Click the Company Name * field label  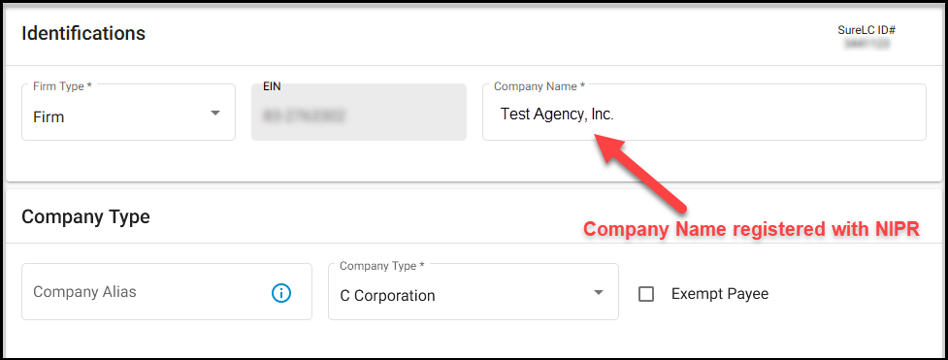coord(539,86)
